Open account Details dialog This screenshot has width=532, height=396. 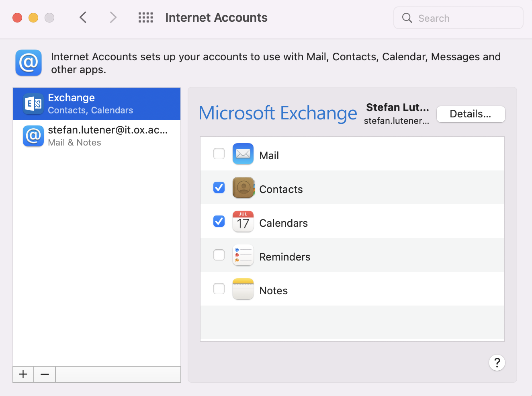pyautogui.click(x=470, y=114)
